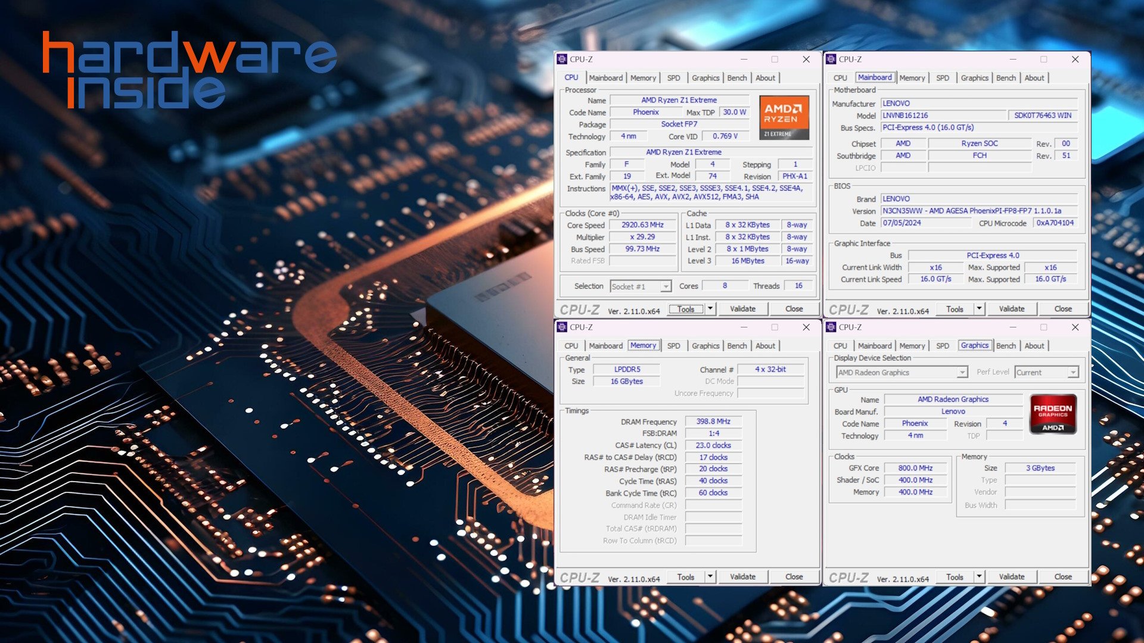Click the processor Name field value
The image size is (1144, 643).
[679, 100]
